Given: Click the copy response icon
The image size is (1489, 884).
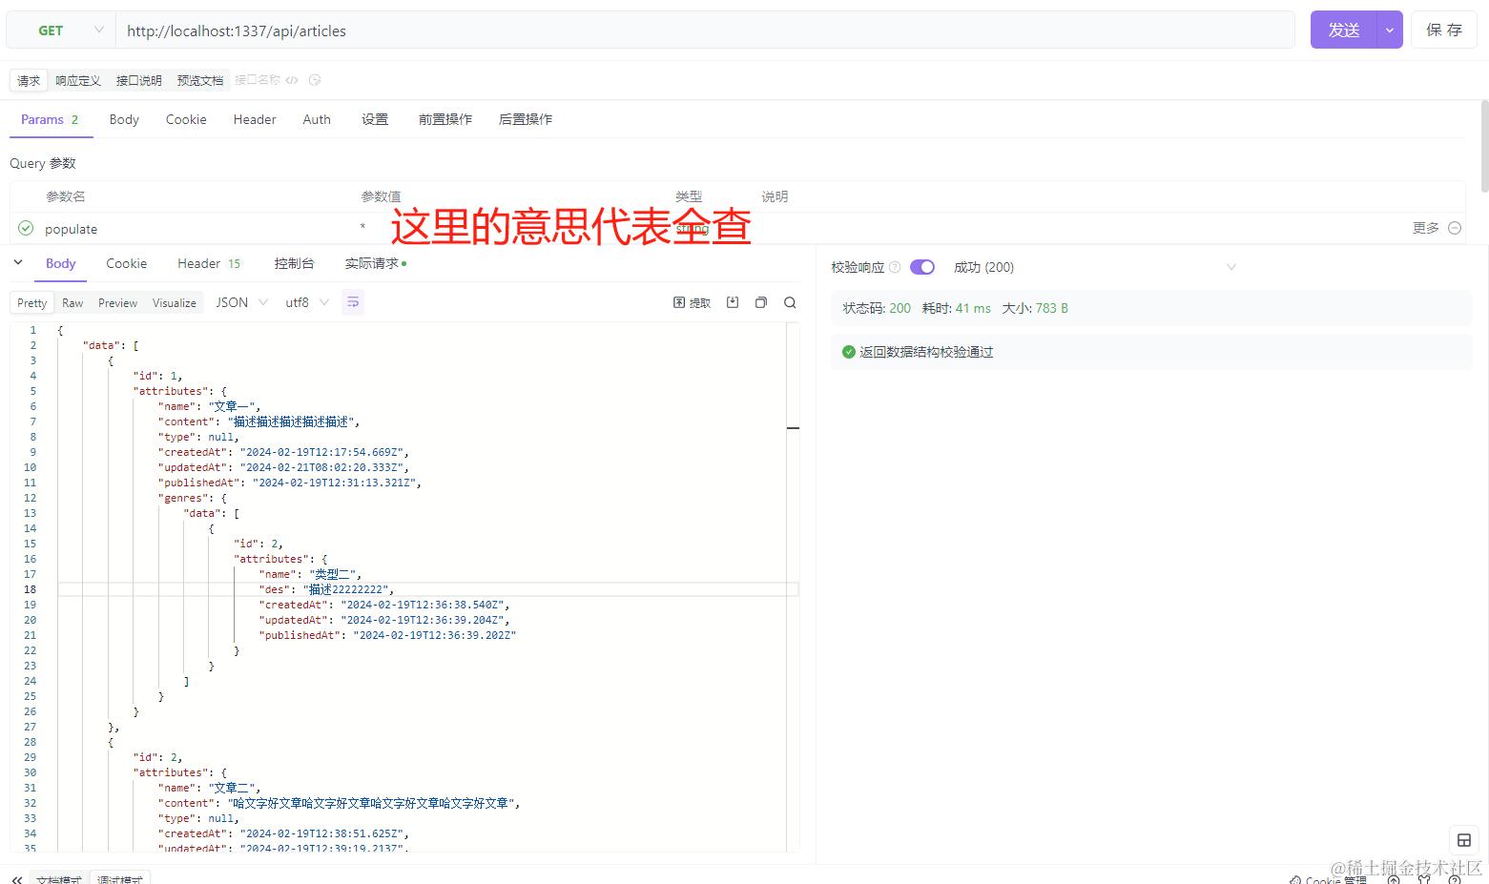Looking at the screenshot, I should [761, 302].
